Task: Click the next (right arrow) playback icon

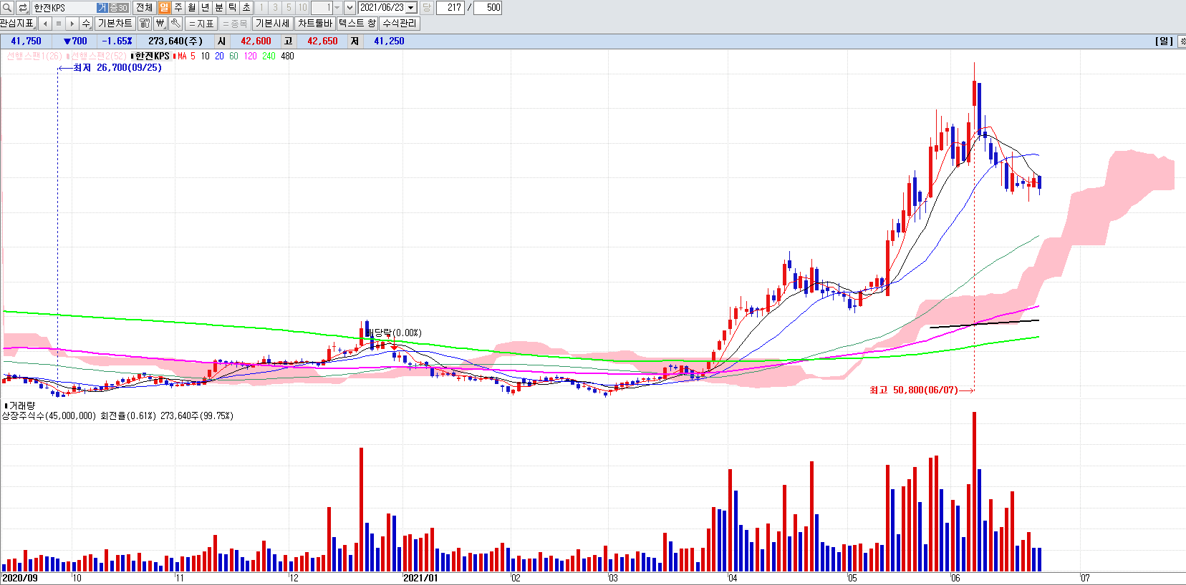Action: [x=72, y=24]
